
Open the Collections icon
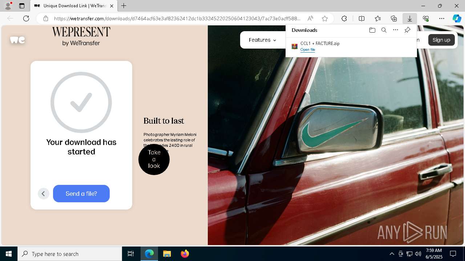point(394,18)
